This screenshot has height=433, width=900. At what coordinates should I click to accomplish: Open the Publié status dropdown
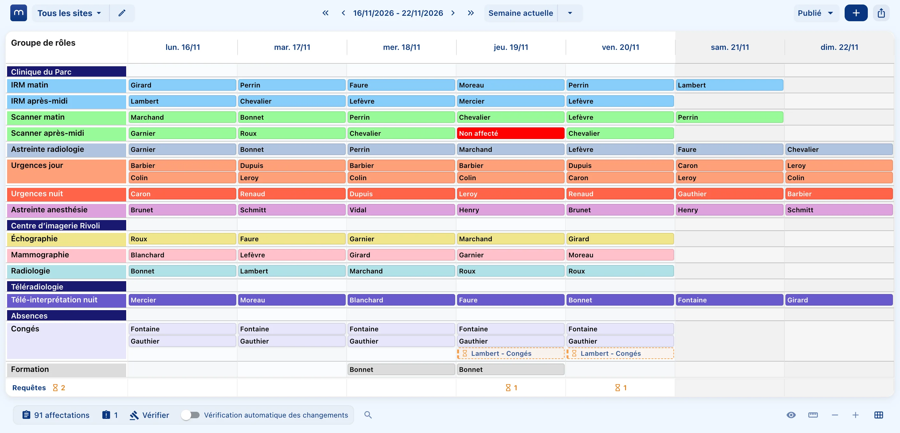[x=816, y=13]
